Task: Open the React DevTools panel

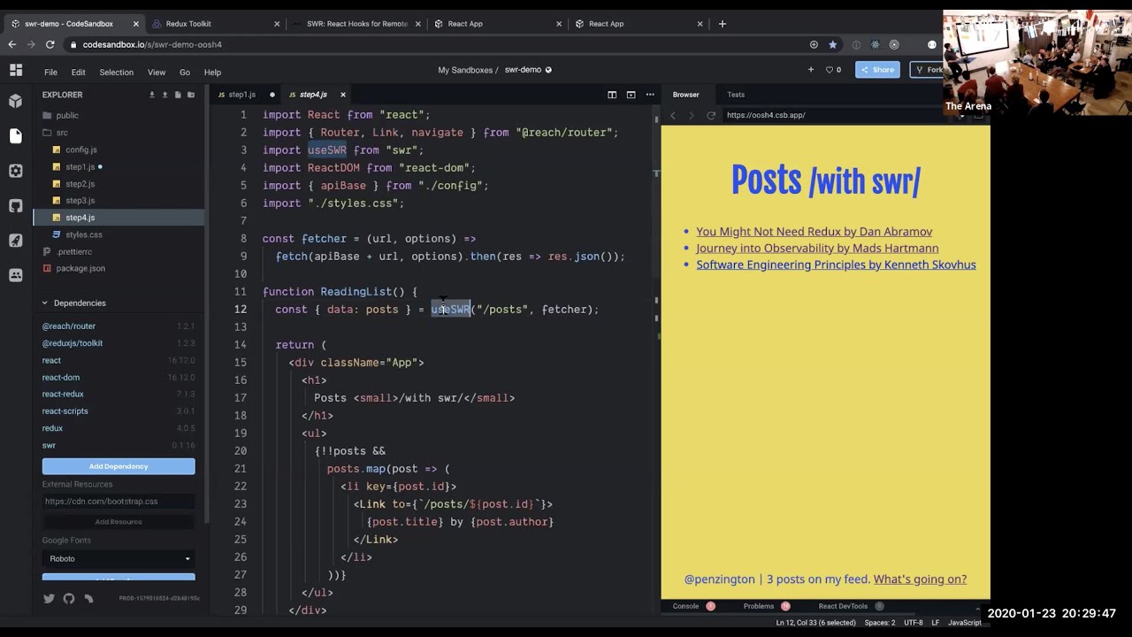Action: click(843, 606)
